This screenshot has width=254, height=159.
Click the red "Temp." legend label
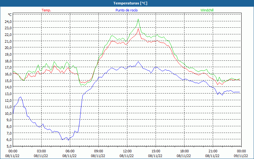coord(46,10)
